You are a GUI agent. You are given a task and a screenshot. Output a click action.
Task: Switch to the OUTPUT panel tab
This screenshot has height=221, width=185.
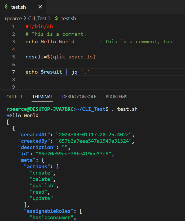click(15, 97)
